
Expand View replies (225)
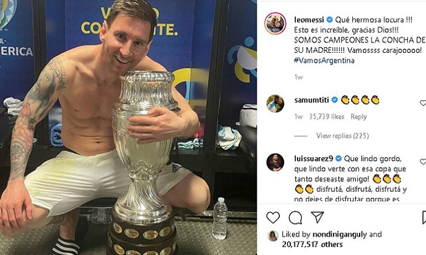[x=342, y=135]
